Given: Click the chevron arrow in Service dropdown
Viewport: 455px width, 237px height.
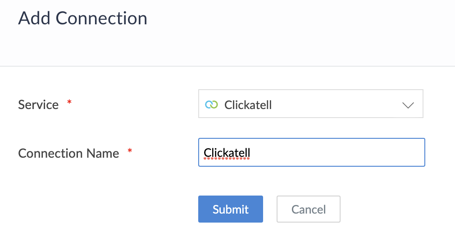Looking at the screenshot, I should tap(408, 105).
